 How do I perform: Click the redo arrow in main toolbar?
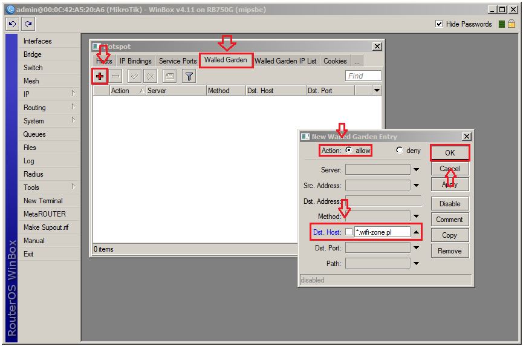[x=28, y=24]
